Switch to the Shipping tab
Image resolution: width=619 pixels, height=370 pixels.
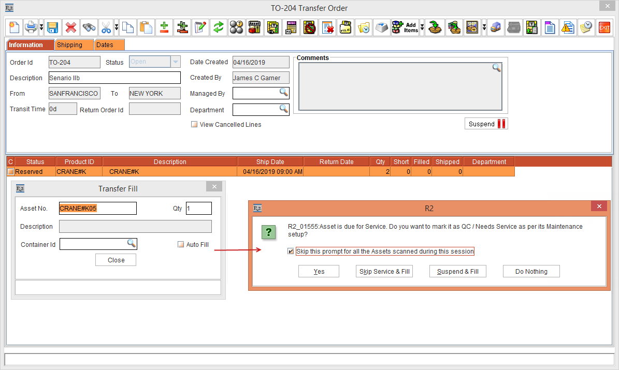click(69, 45)
